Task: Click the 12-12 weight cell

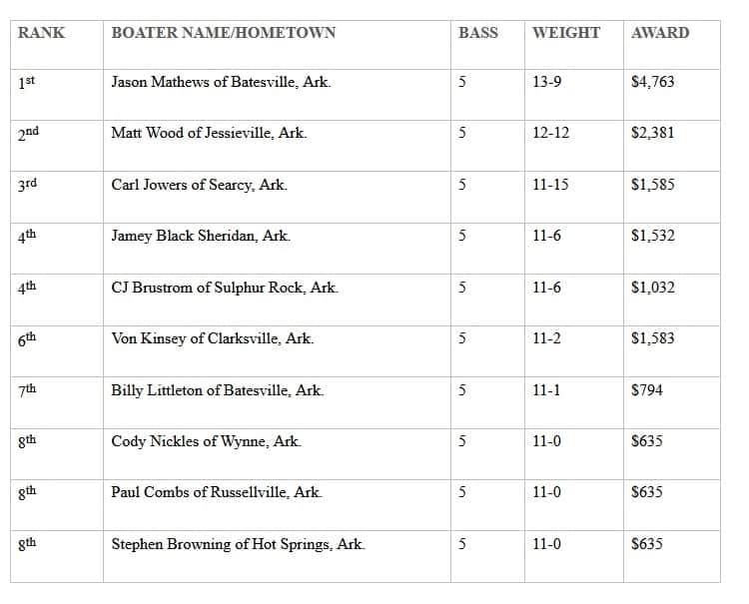Action: [x=550, y=133]
